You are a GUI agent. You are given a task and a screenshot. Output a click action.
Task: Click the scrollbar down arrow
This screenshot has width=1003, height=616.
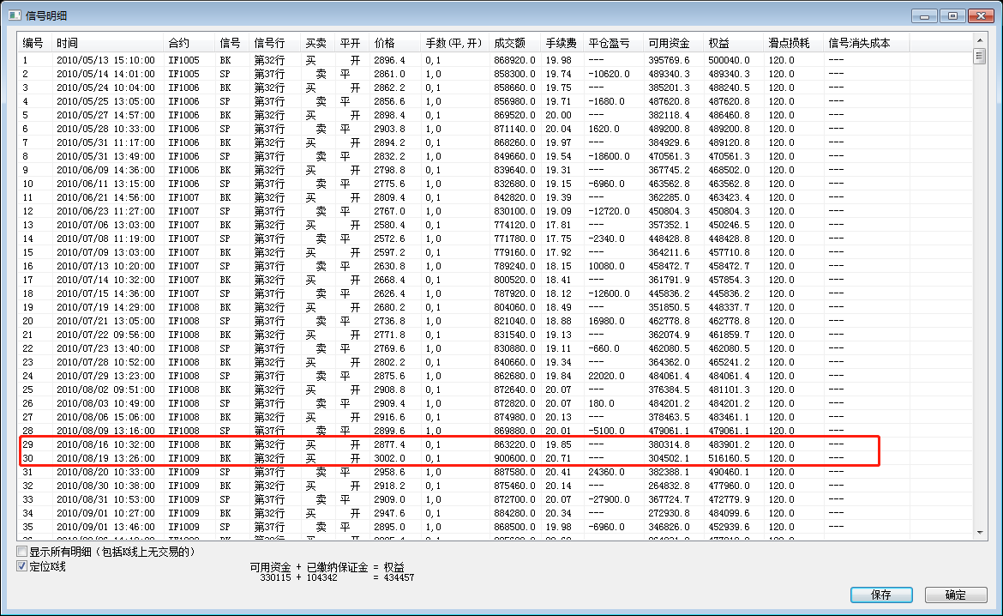[x=979, y=533]
